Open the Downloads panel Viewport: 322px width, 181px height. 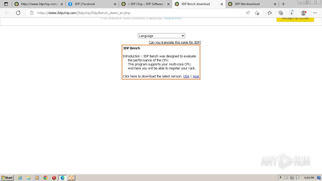[x=292, y=13]
